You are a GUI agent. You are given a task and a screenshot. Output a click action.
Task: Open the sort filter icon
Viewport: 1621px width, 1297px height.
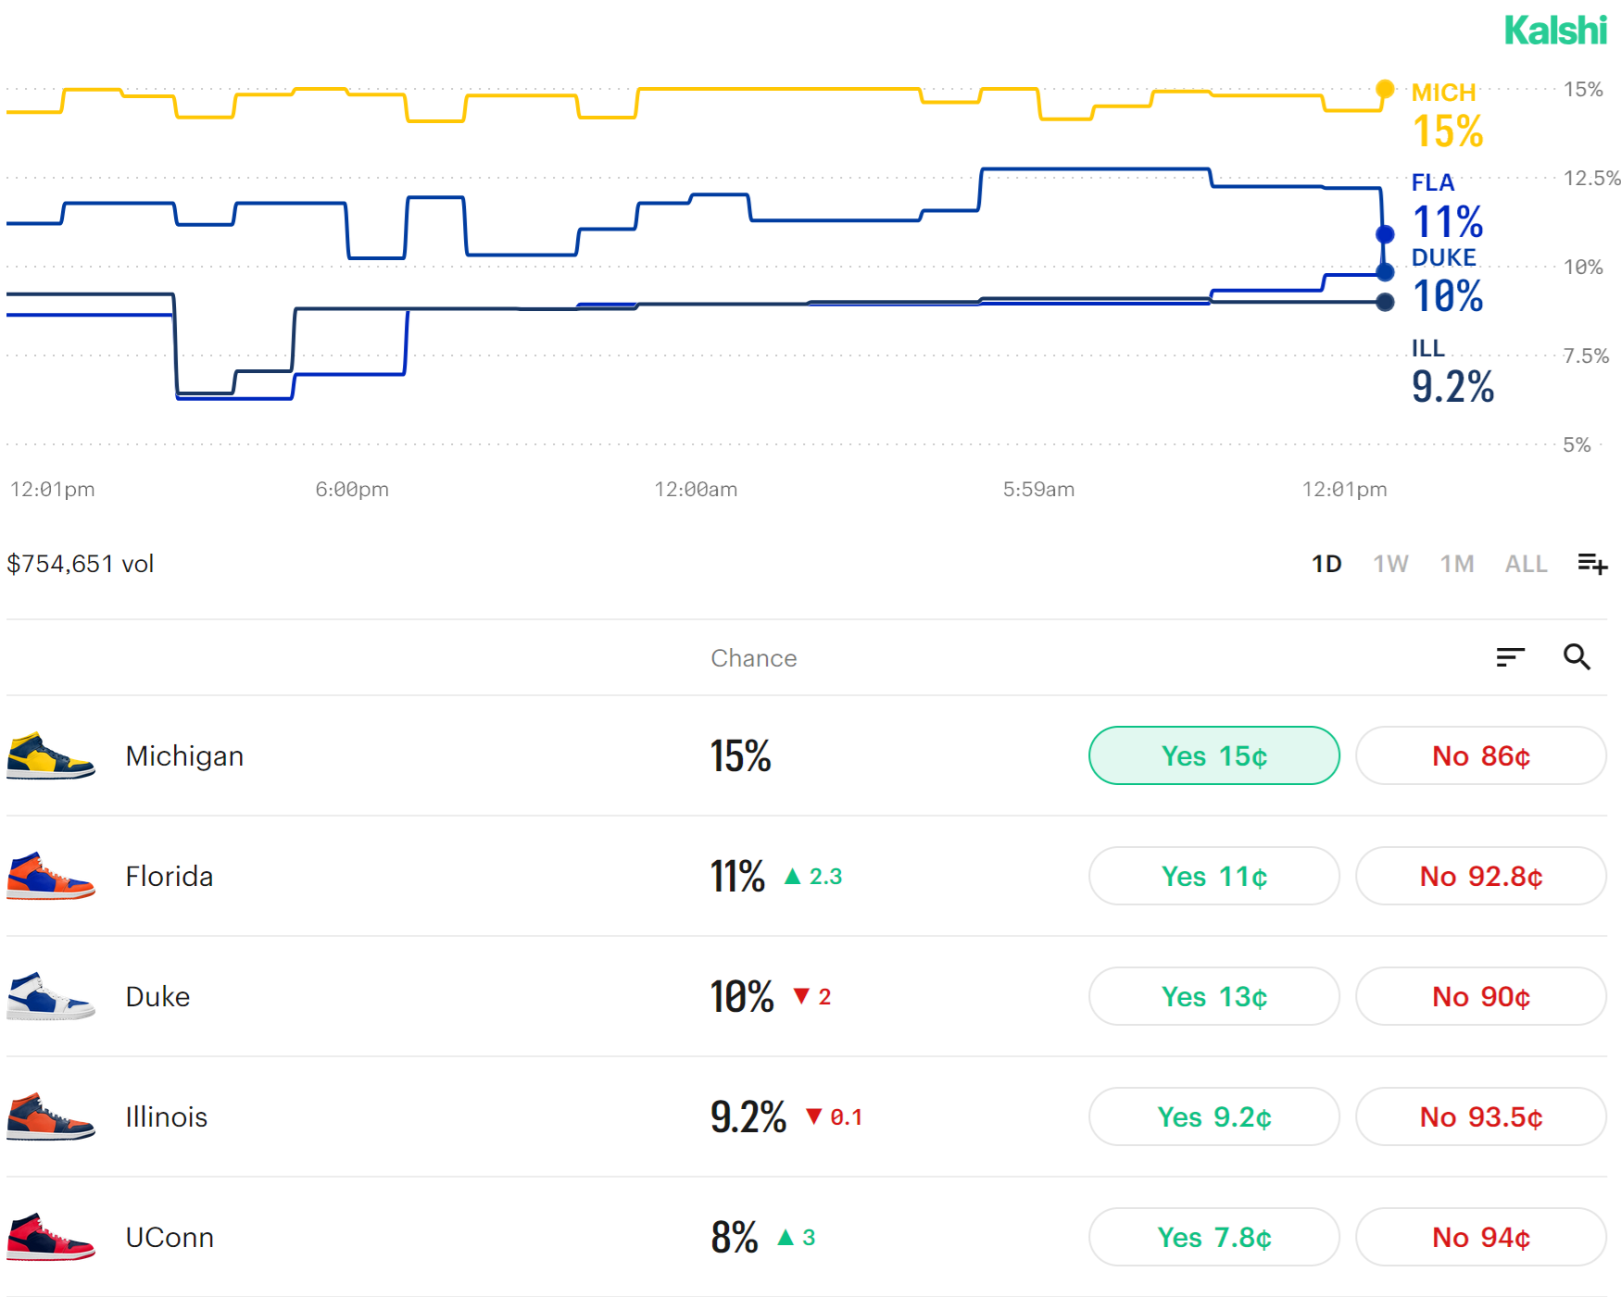click(1510, 657)
